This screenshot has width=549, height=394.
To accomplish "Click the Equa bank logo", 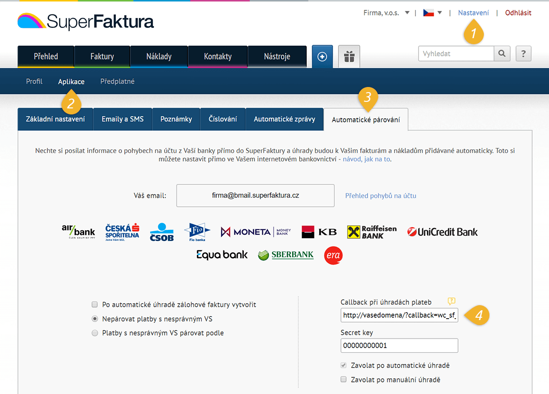I will [222, 255].
